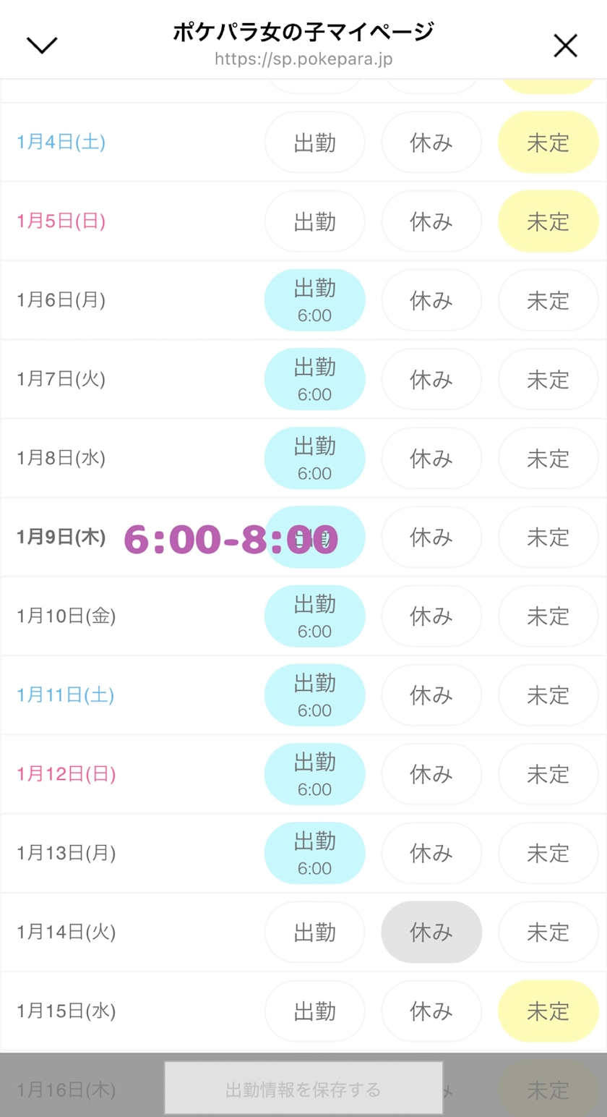
Task: Close the Pokepara my page view
Action: 565,46
